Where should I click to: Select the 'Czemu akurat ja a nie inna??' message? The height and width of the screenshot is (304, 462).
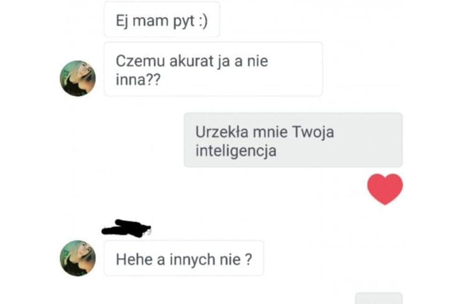(213, 69)
